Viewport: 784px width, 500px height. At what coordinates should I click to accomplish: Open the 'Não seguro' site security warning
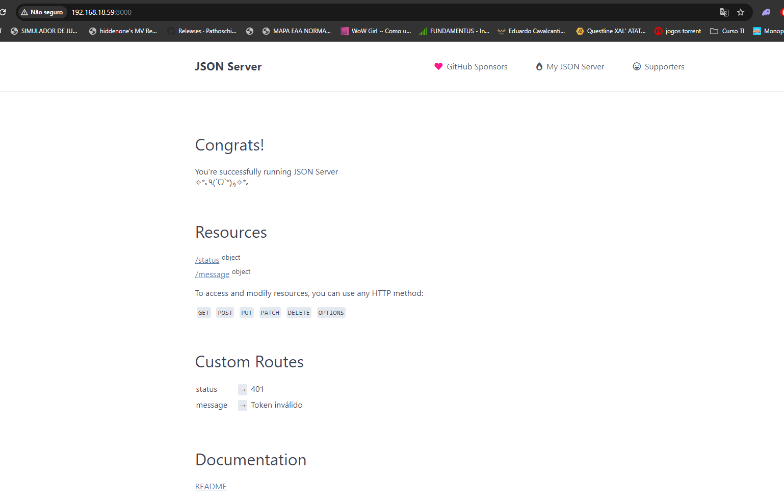[x=42, y=12]
